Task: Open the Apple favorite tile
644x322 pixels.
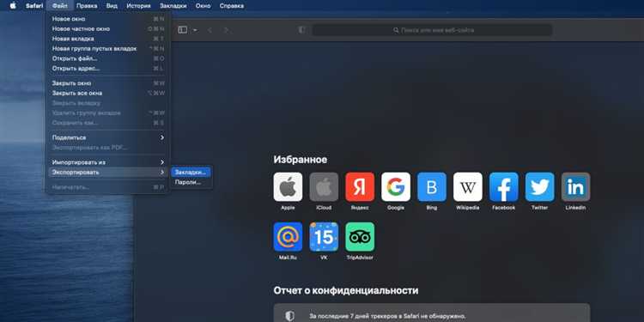Action: click(x=288, y=187)
